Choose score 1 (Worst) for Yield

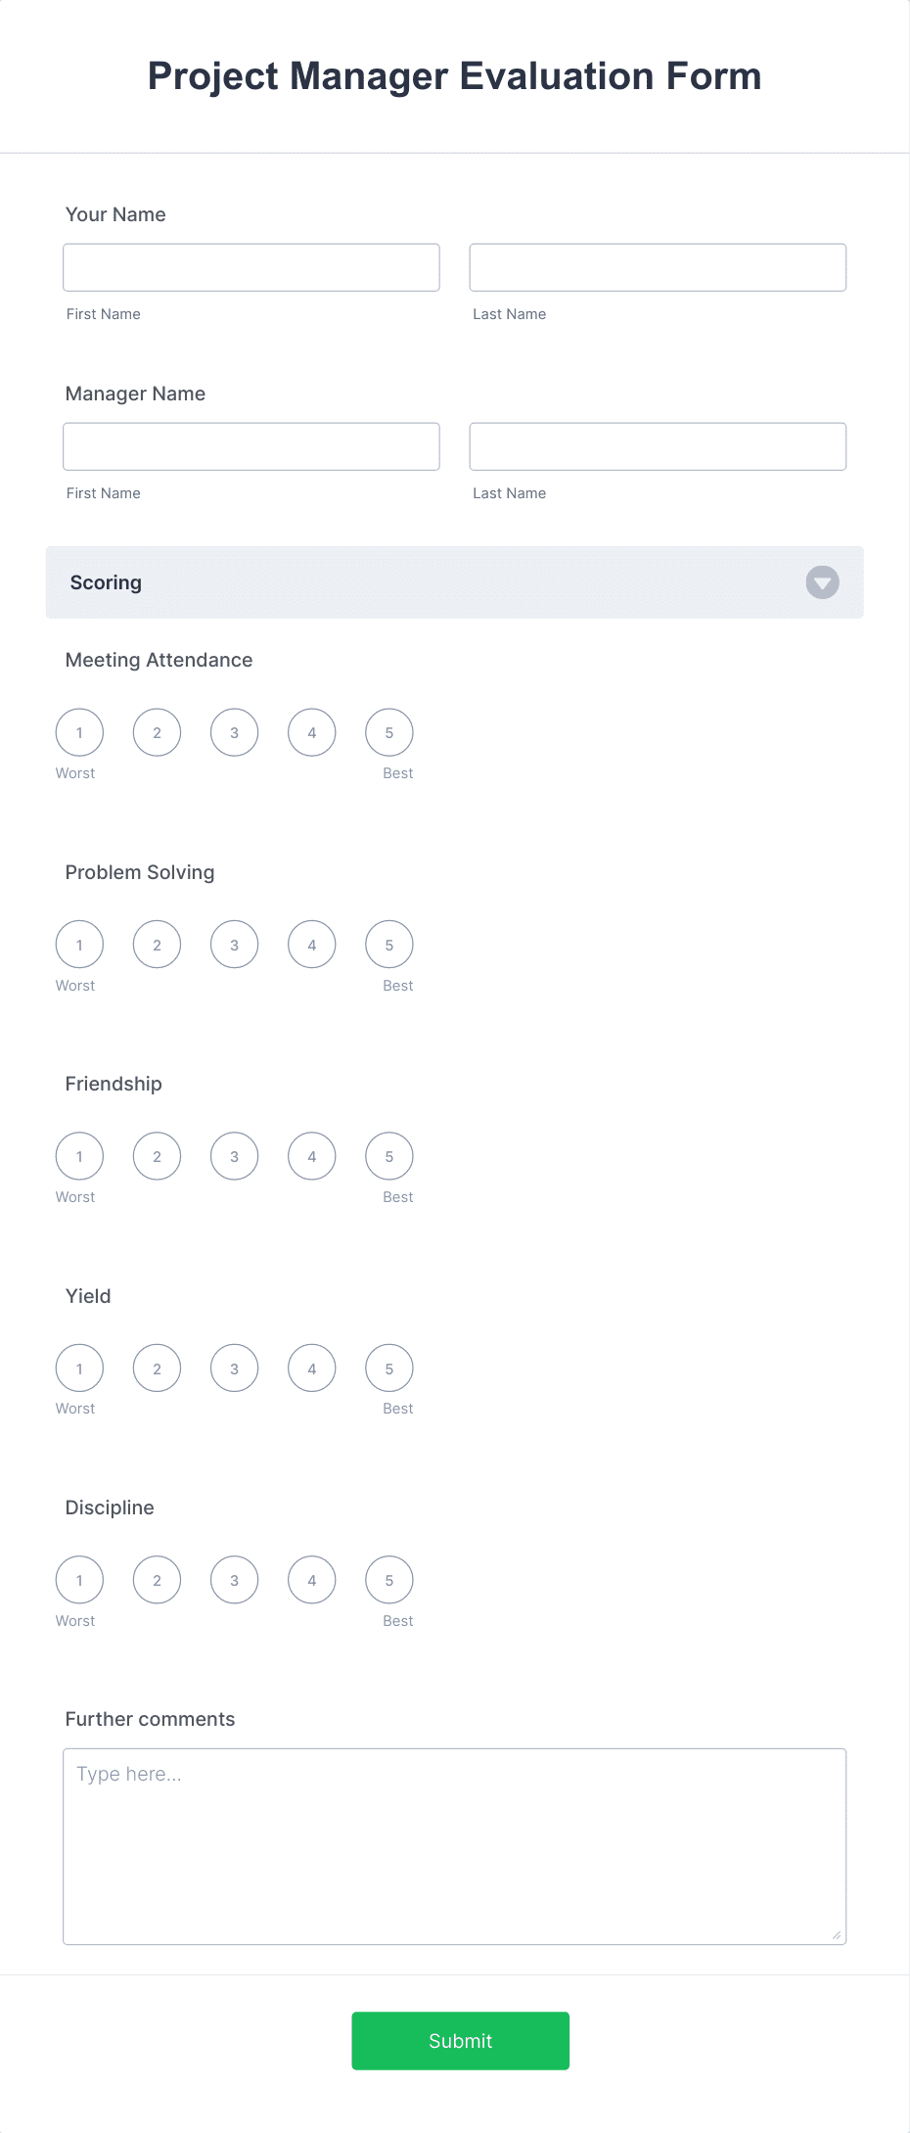click(x=78, y=1368)
